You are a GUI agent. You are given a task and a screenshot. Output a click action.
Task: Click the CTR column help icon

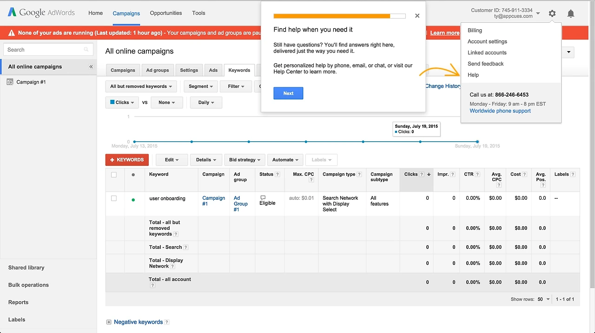tap(477, 175)
